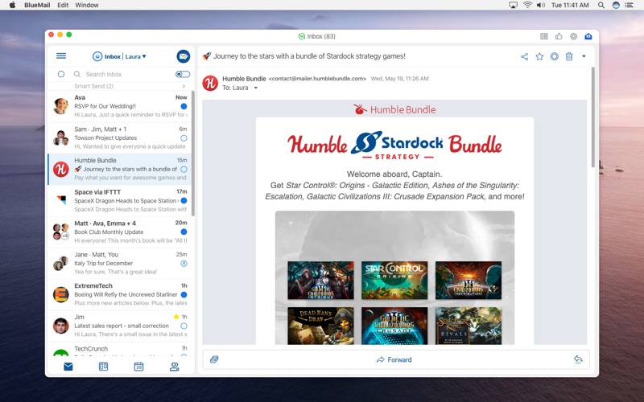Open the Italy Trip for December email
The image size is (644, 402).
[x=119, y=264]
